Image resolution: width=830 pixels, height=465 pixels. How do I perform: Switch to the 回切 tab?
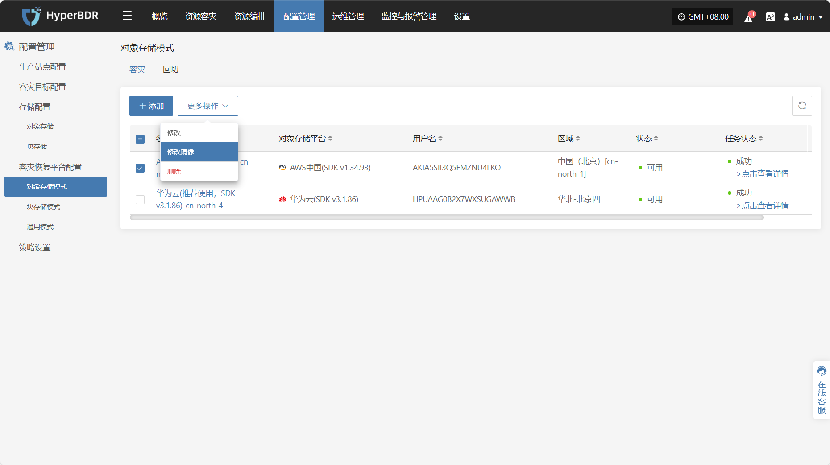[x=170, y=70]
